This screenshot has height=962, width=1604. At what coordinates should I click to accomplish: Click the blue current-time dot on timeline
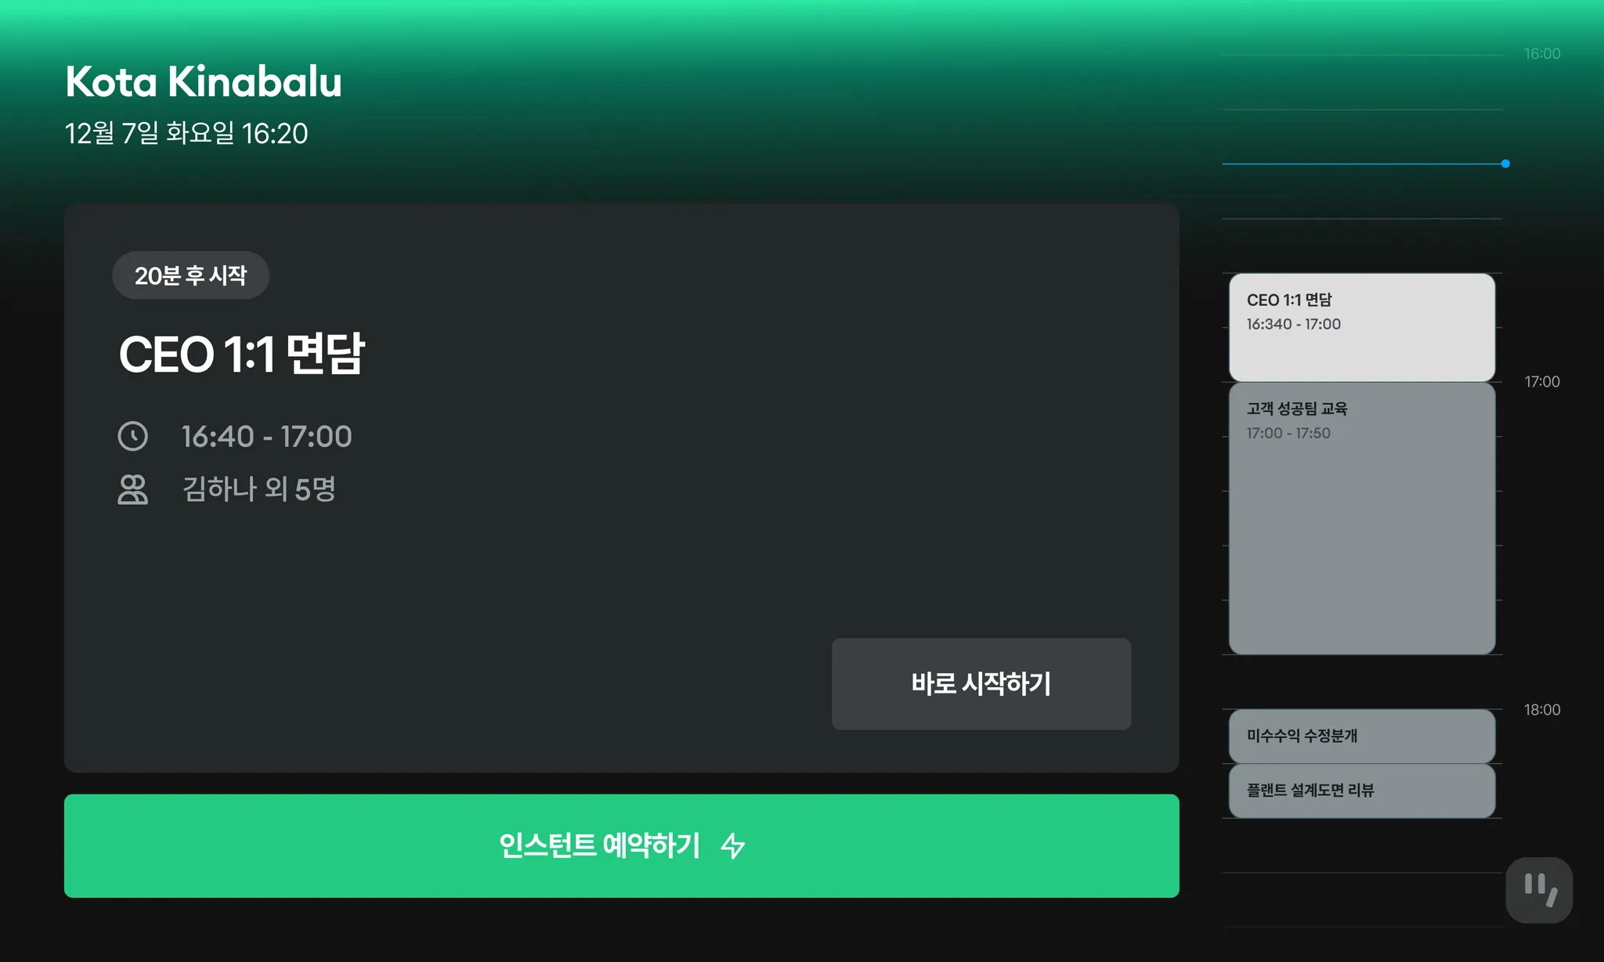[x=1505, y=164]
